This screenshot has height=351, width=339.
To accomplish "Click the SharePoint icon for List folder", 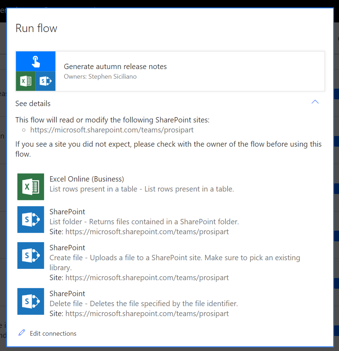I will pyautogui.click(x=31, y=220).
